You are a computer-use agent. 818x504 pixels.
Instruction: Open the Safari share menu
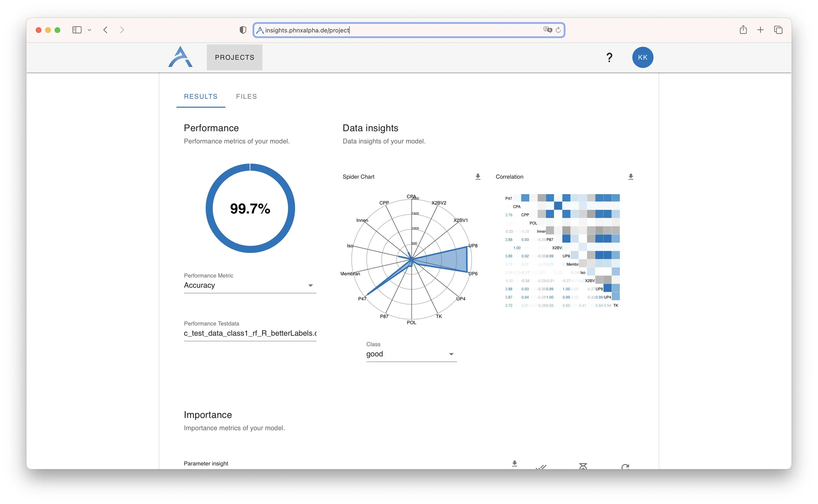coord(743,30)
